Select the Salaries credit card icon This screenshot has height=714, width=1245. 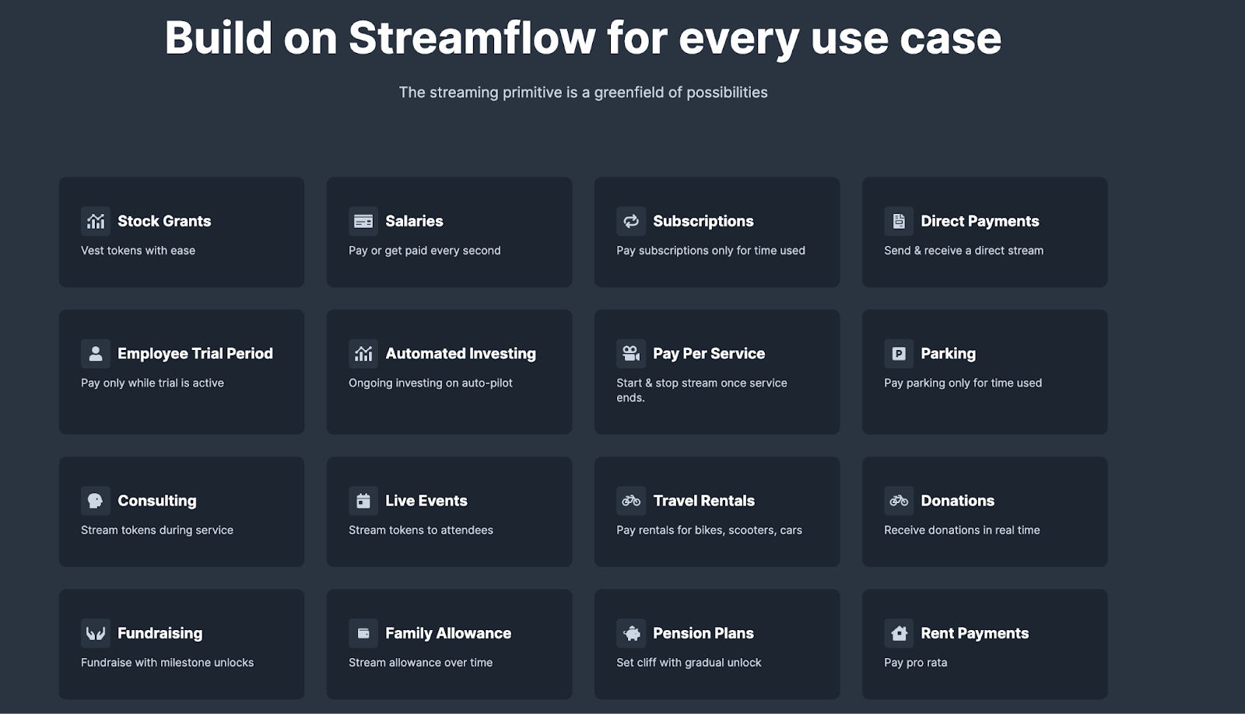point(363,221)
